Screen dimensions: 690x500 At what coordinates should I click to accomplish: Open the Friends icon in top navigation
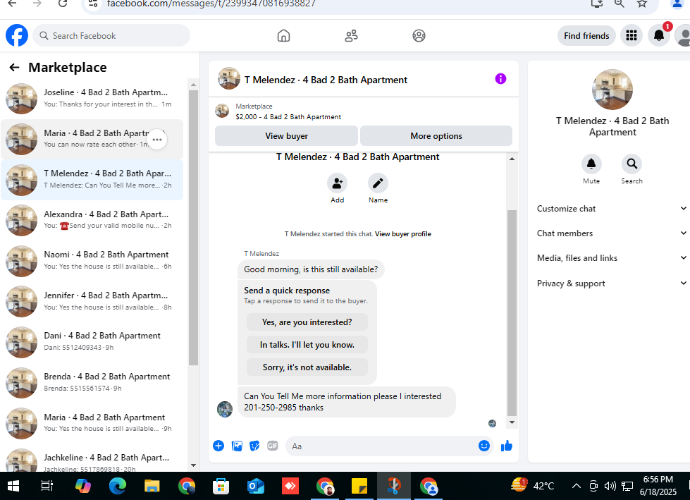tap(351, 36)
